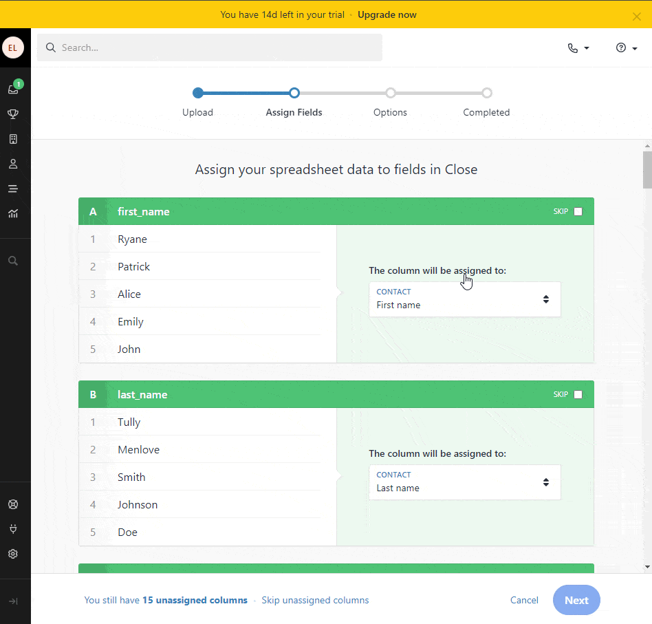Expand the phone dropdown caret
Screen dimensions: 652x624
[x=587, y=48]
